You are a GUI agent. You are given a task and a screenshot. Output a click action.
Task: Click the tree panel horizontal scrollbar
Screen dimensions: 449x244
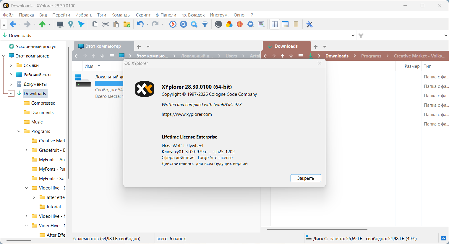pyautogui.click(x=19, y=241)
